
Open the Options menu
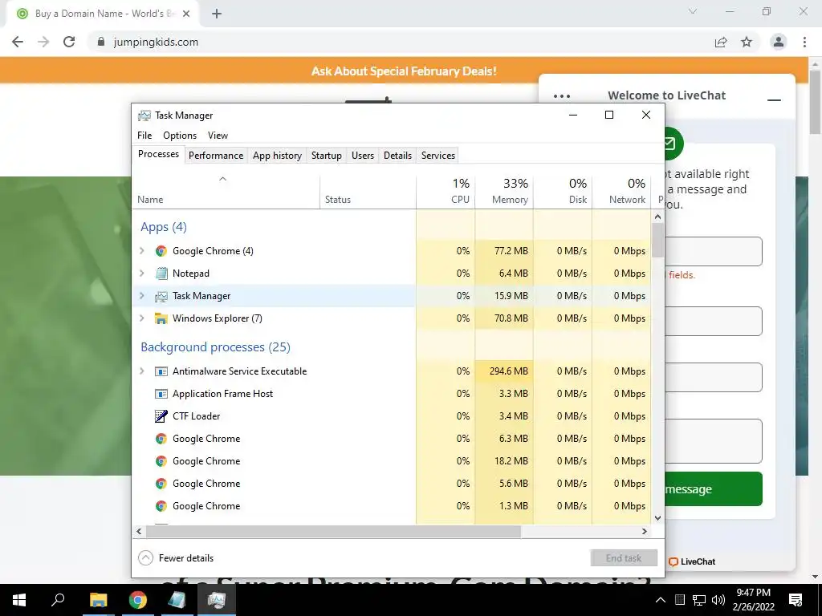pyautogui.click(x=180, y=136)
